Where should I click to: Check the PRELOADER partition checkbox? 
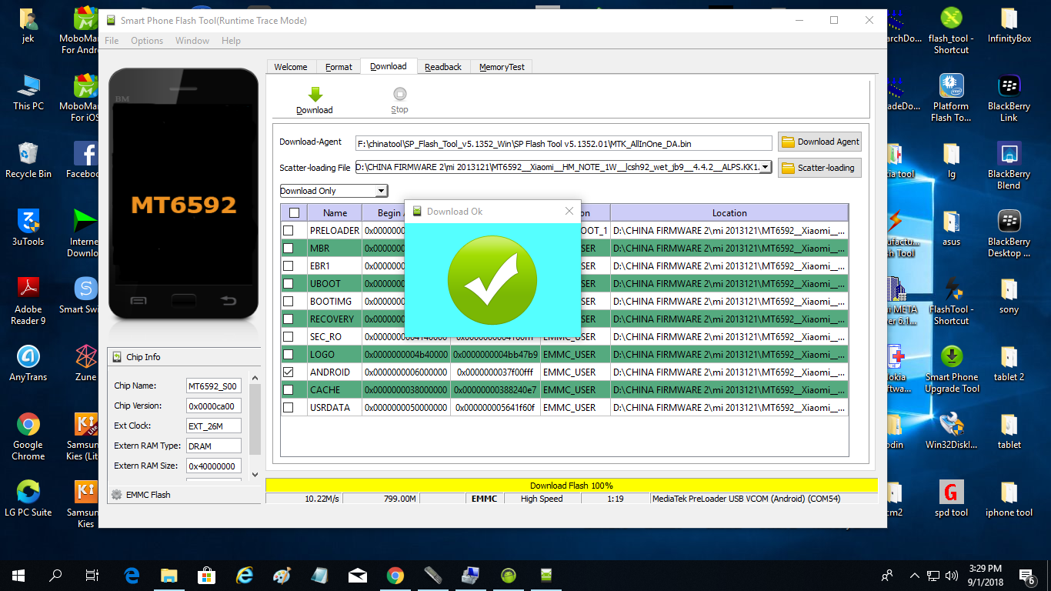(289, 230)
